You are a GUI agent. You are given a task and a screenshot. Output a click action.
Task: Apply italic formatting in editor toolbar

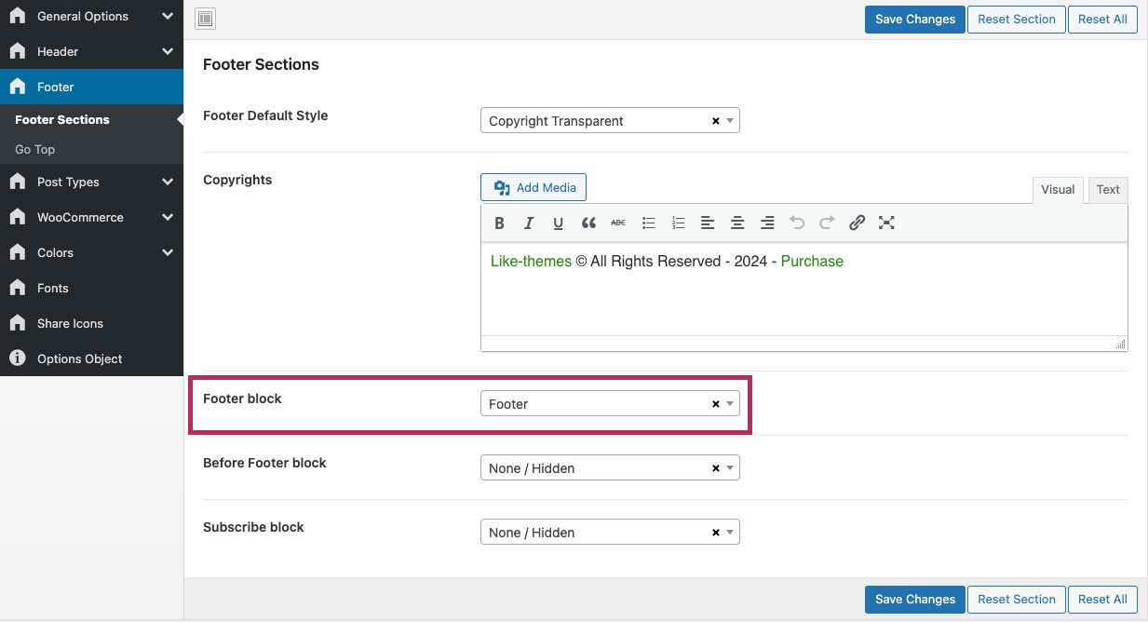pos(529,223)
